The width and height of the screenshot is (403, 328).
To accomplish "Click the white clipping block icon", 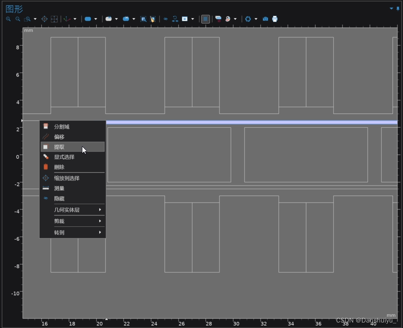I will coord(108,19).
